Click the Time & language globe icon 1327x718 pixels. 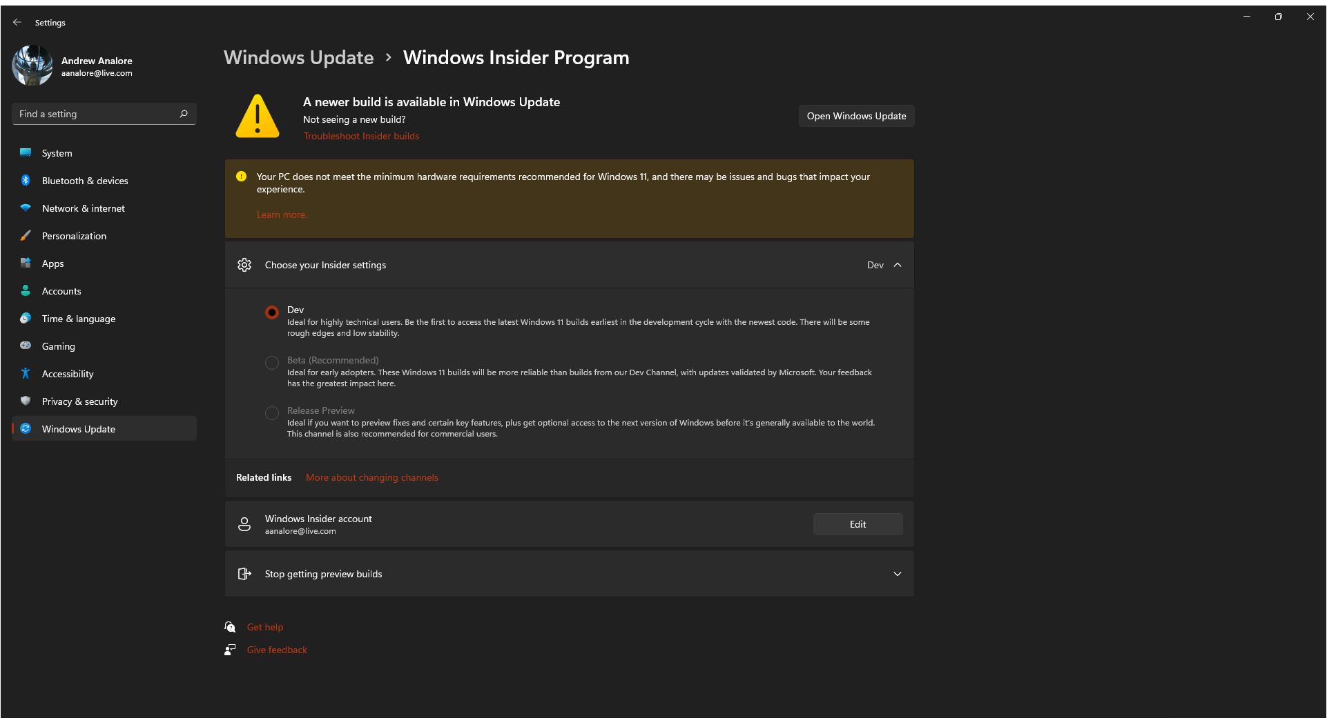[26, 318]
